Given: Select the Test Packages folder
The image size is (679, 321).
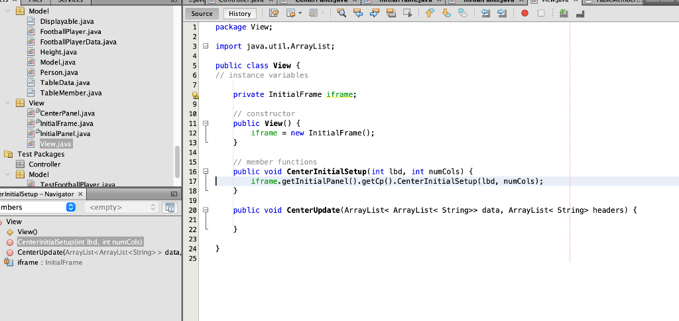Looking at the screenshot, I should click(40, 155).
